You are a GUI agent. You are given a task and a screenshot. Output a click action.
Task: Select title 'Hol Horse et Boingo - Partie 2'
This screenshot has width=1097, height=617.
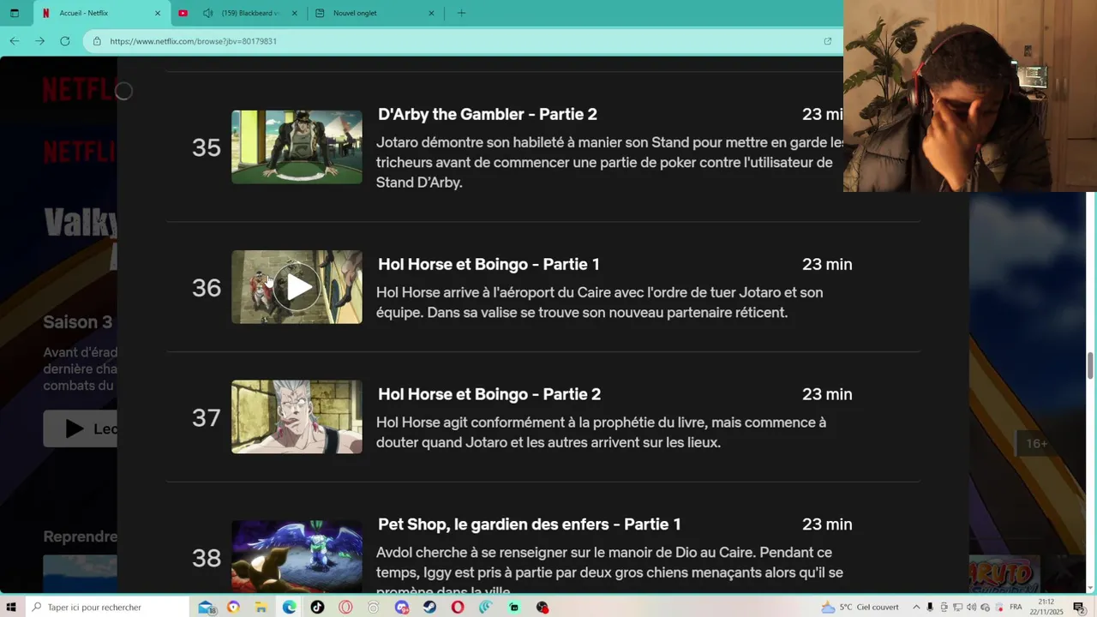[x=489, y=394]
